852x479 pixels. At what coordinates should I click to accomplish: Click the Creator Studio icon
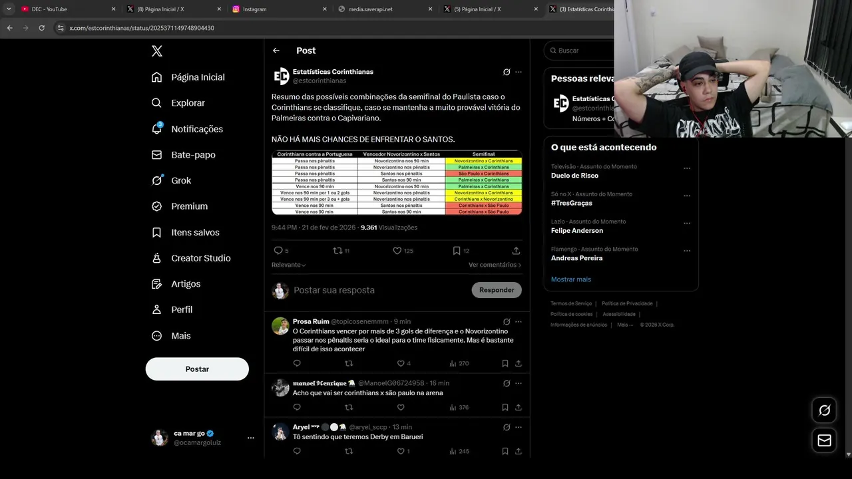click(x=156, y=258)
